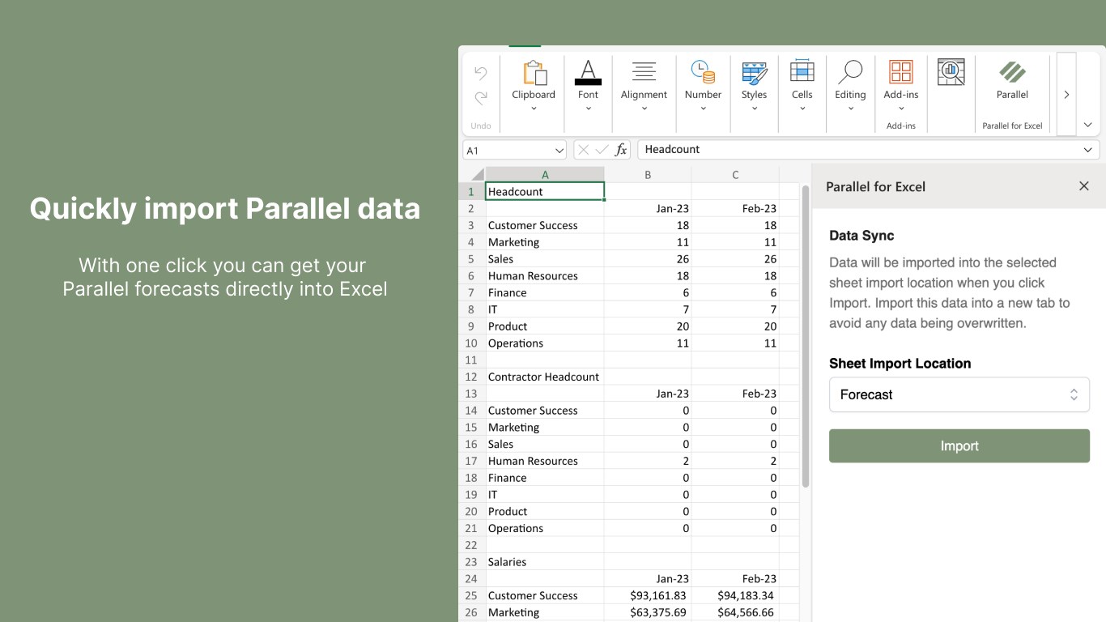Click the Feb-23 cell in row 13

tap(735, 394)
